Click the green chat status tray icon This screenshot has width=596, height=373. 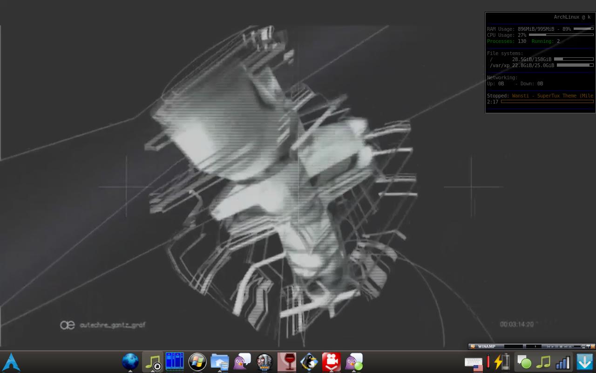[524, 362]
